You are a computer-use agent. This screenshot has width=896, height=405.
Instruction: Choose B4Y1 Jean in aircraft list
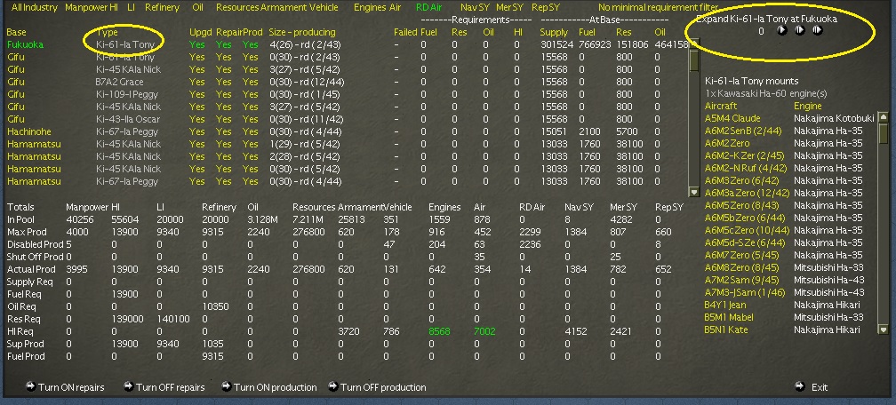(724, 305)
